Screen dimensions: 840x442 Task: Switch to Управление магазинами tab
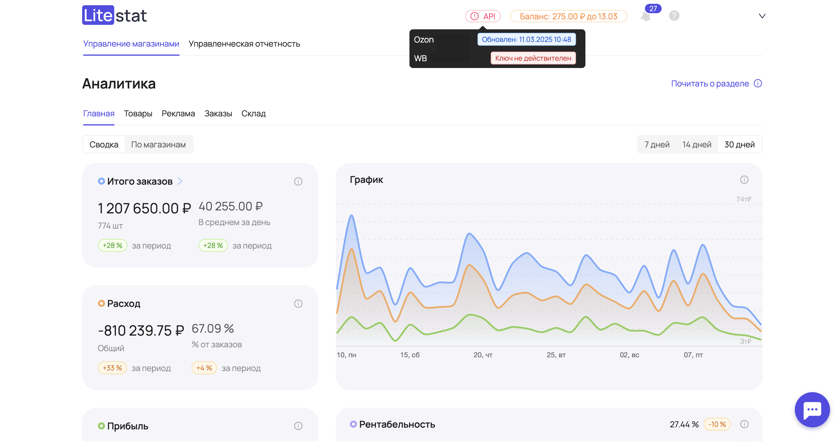pyautogui.click(x=131, y=44)
